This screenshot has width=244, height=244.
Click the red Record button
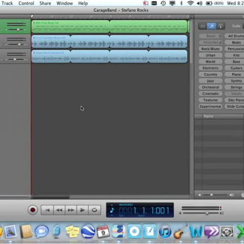tap(33, 210)
